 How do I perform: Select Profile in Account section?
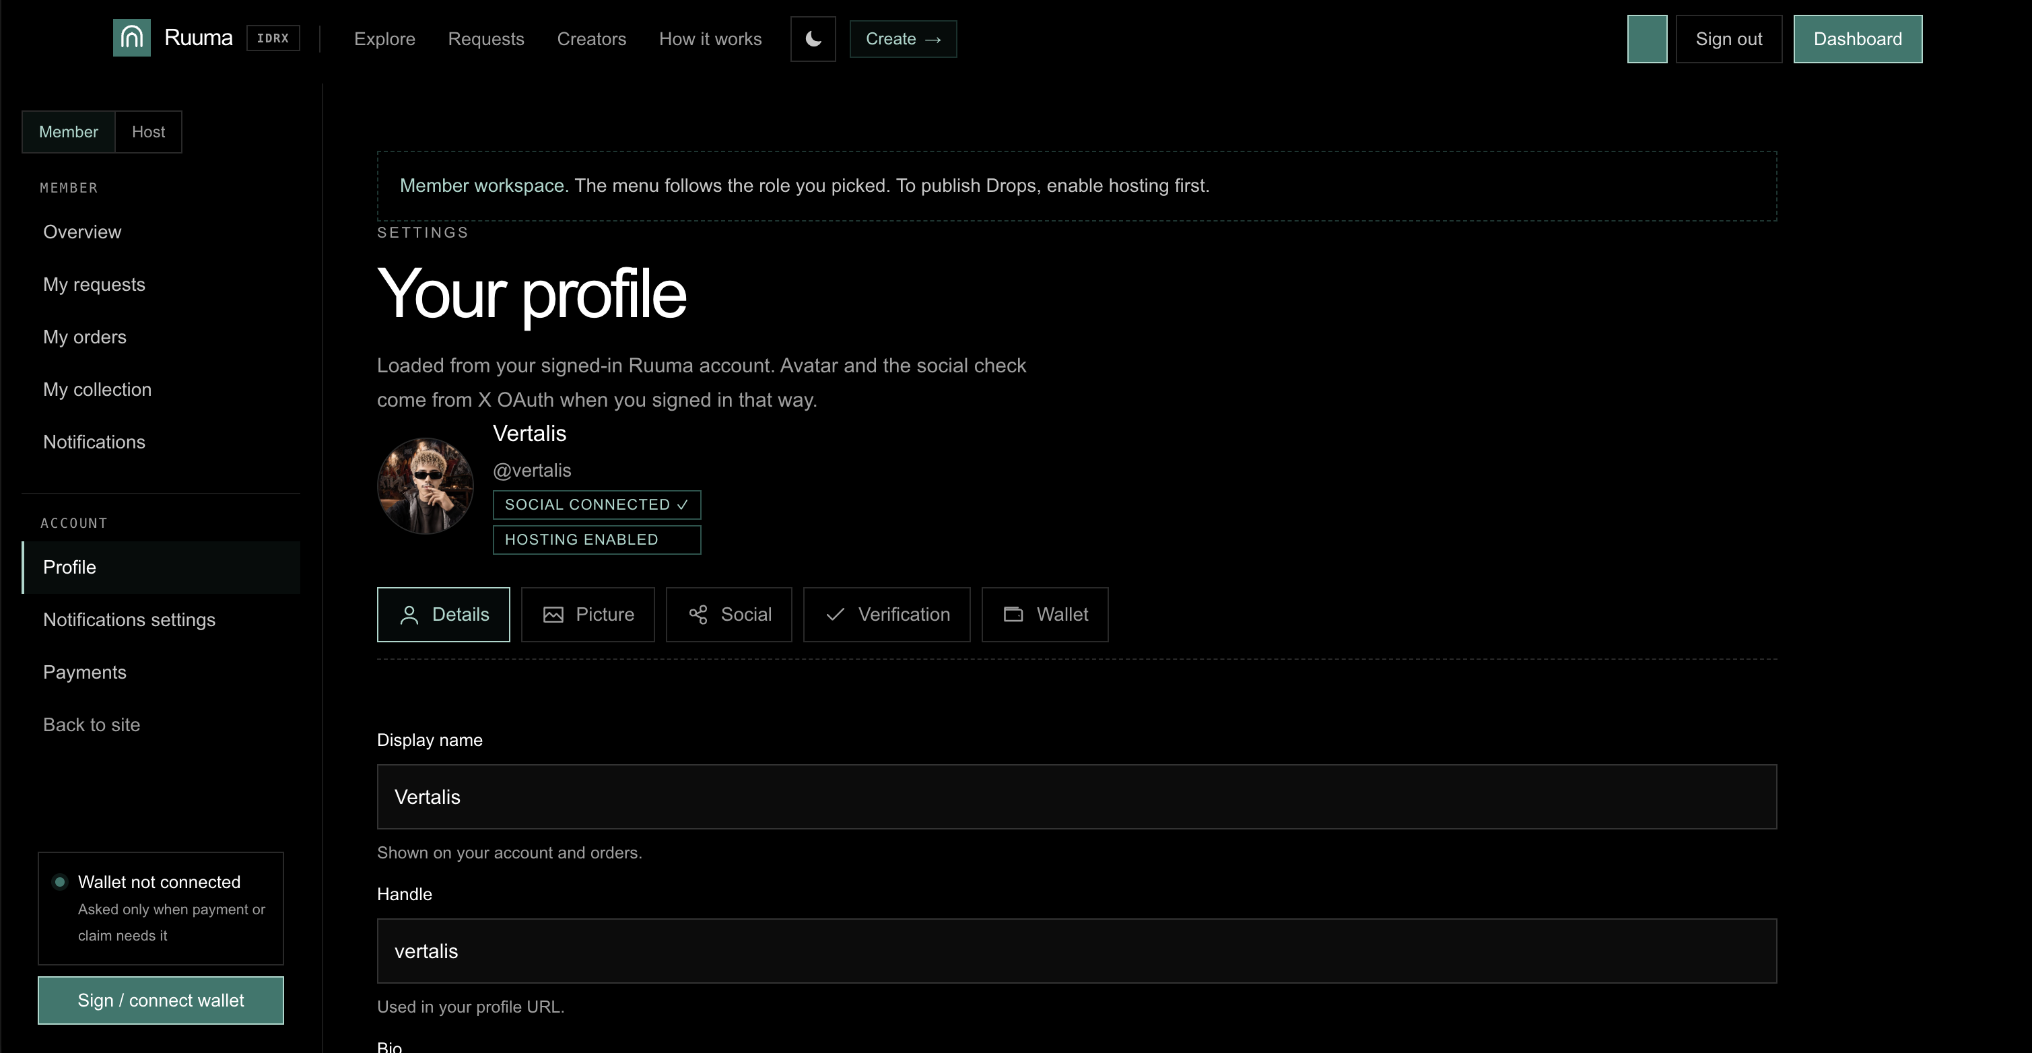pyautogui.click(x=161, y=567)
